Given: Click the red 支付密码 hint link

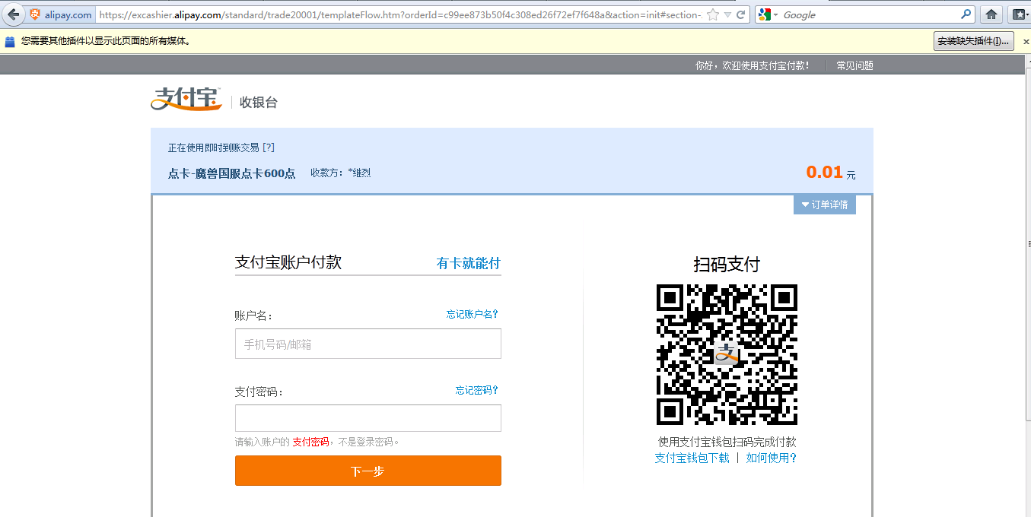Looking at the screenshot, I should [x=310, y=442].
